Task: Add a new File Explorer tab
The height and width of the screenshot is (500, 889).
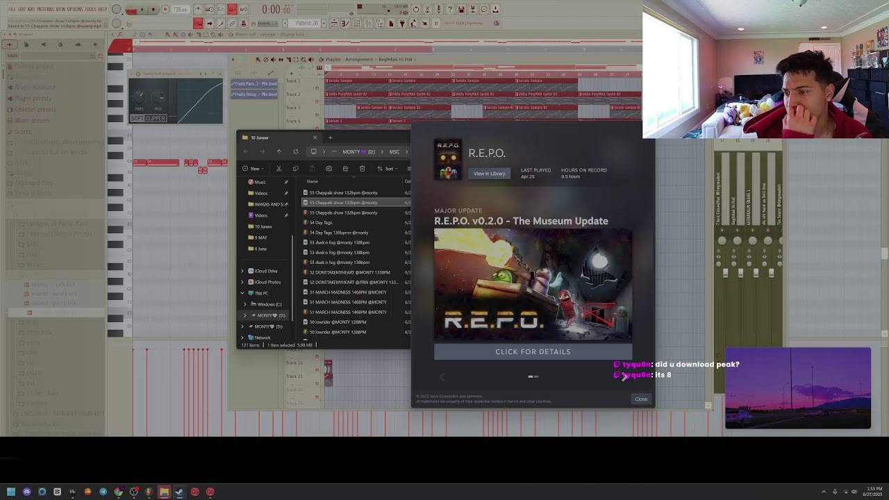Action: (x=330, y=137)
